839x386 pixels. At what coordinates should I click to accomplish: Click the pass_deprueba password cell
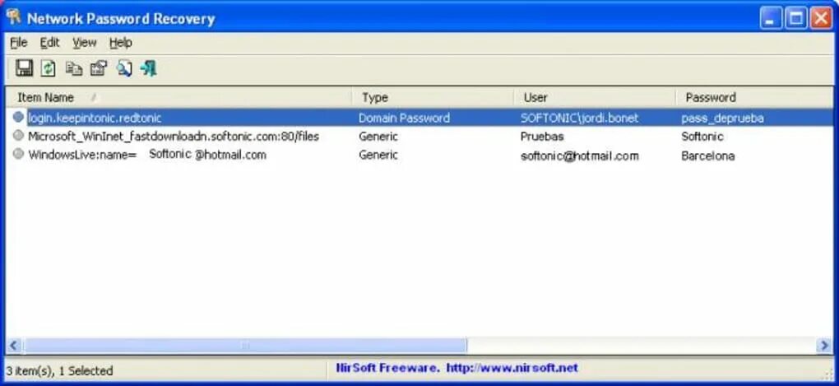(x=722, y=119)
